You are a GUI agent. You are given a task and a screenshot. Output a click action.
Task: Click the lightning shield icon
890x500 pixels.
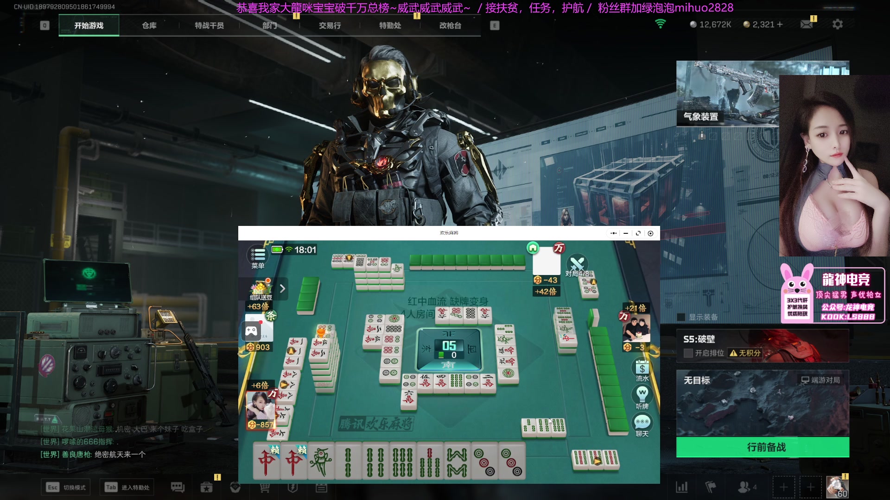point(292,487)
